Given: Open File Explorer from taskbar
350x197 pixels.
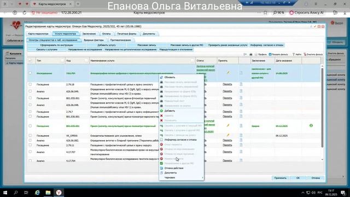Looking at the screenshot, I should coord(48,193).
